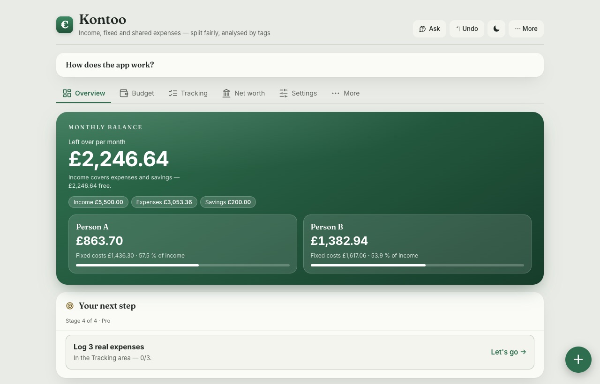This screenshot has height=384, width=600.
Task: Go to the Tracking tab
Action: 188,93
